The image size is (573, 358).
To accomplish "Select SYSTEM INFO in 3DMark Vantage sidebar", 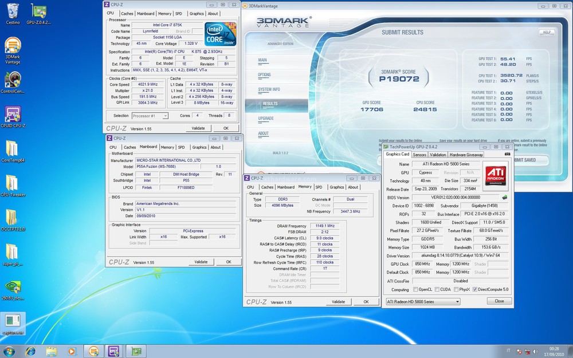I will click(x=269, y=89).
